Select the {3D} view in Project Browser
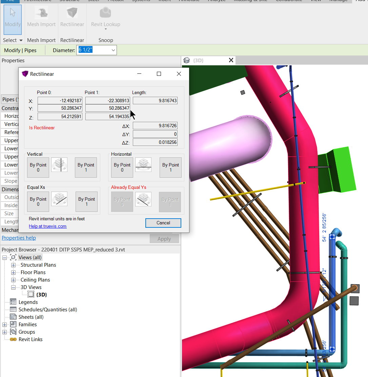This screenshot has height=377, width=368. 42,294
